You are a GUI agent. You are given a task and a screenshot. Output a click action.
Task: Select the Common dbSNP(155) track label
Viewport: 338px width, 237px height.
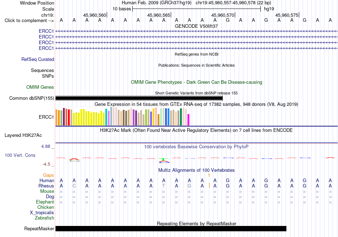pos(32,98)
